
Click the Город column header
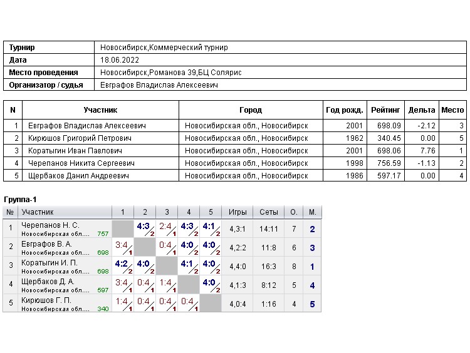[x=251, y=110]
